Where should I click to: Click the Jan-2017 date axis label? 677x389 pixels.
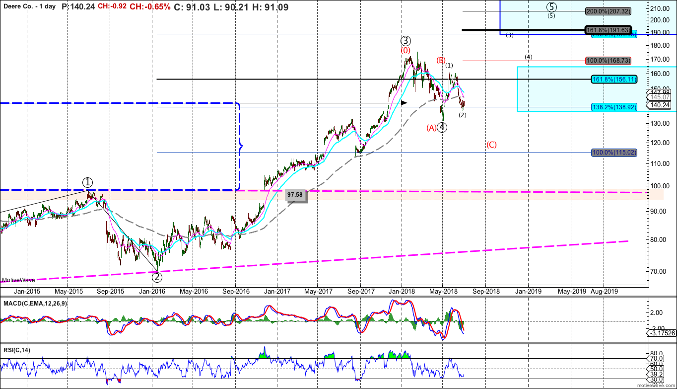pos(276,292)
